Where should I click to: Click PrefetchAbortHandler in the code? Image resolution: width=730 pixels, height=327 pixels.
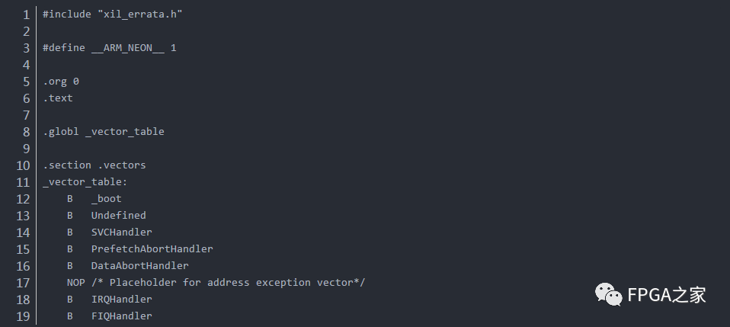point(152,249)
